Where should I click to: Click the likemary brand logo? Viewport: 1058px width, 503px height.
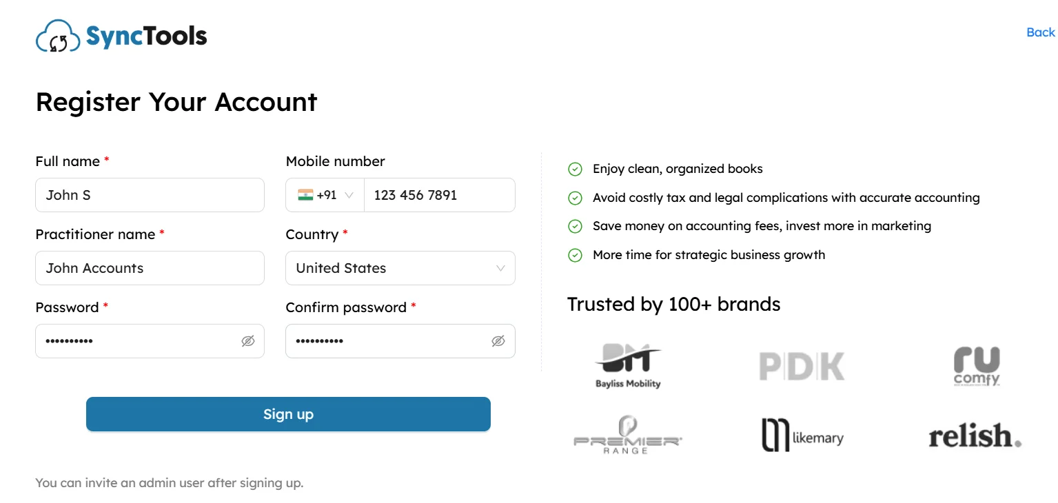click(802, 436)
